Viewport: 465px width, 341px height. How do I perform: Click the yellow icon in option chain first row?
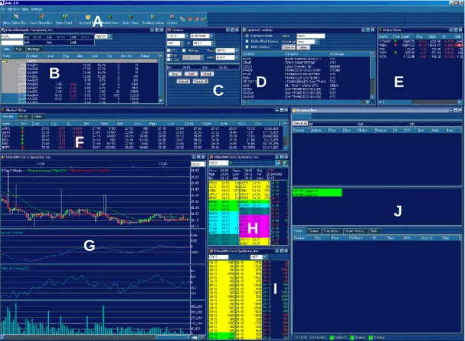pyautogui.click(x=4, y=61)
